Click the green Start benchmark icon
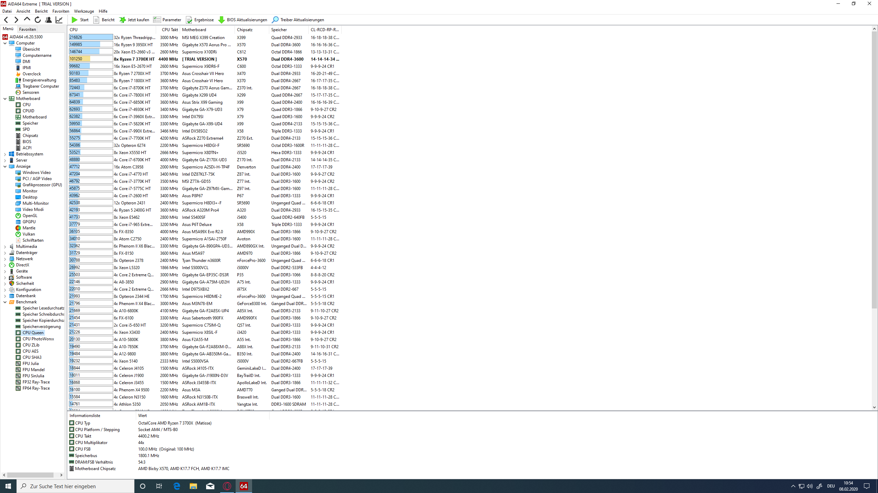The height and width of the screenshot is (493, 878). tap(74, 20)
